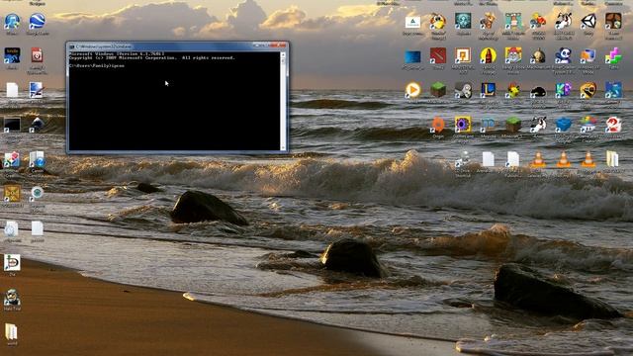The image size is (633, 356).
Task: Launch the Age of Mythology shortcut
Action: click(488, 22)
